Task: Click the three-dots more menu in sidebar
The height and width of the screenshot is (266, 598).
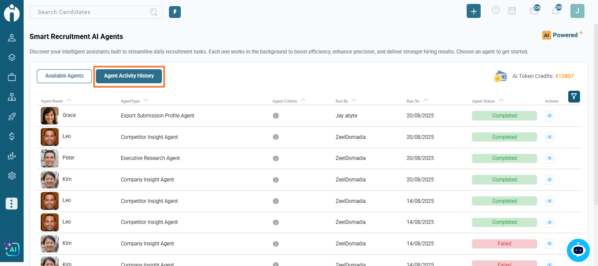Action: [12, 203]
